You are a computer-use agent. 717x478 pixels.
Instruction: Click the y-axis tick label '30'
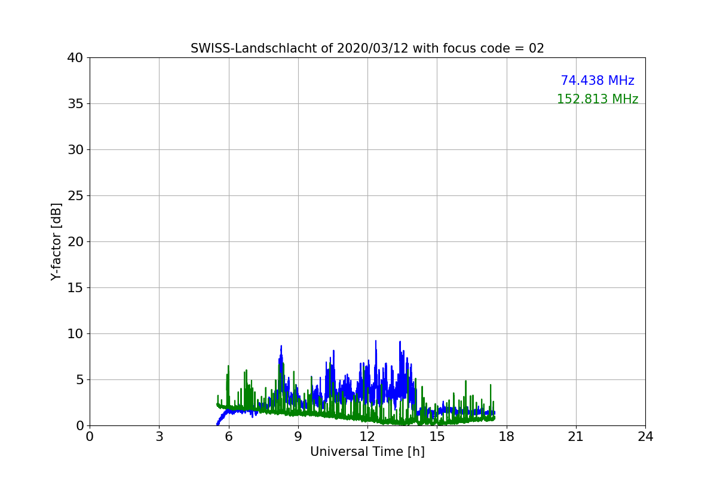pos(75,150)
